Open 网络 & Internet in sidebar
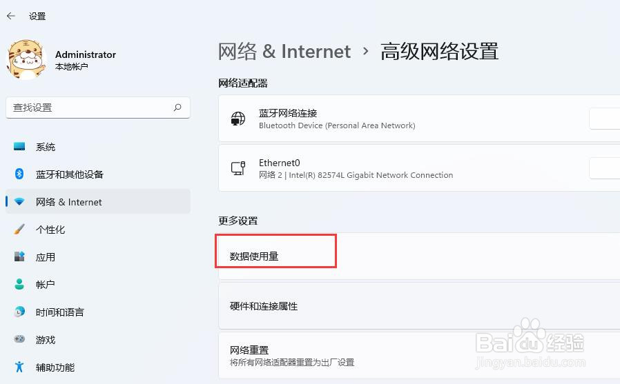Image resolution: width=620 pixels, height=384 pixels. coord(69,202)
